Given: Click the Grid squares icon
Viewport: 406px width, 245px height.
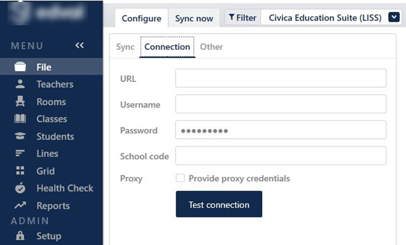Looking at the screenshot, I should click(20, 171).
